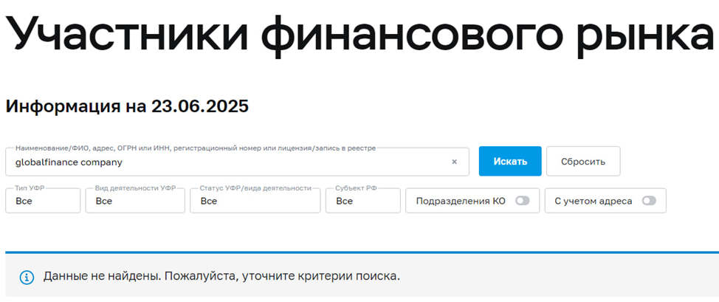Viewport: 719px width, 302px height.
Task: Open the "Тип УФР" dropdown
Action: (43, 201)
